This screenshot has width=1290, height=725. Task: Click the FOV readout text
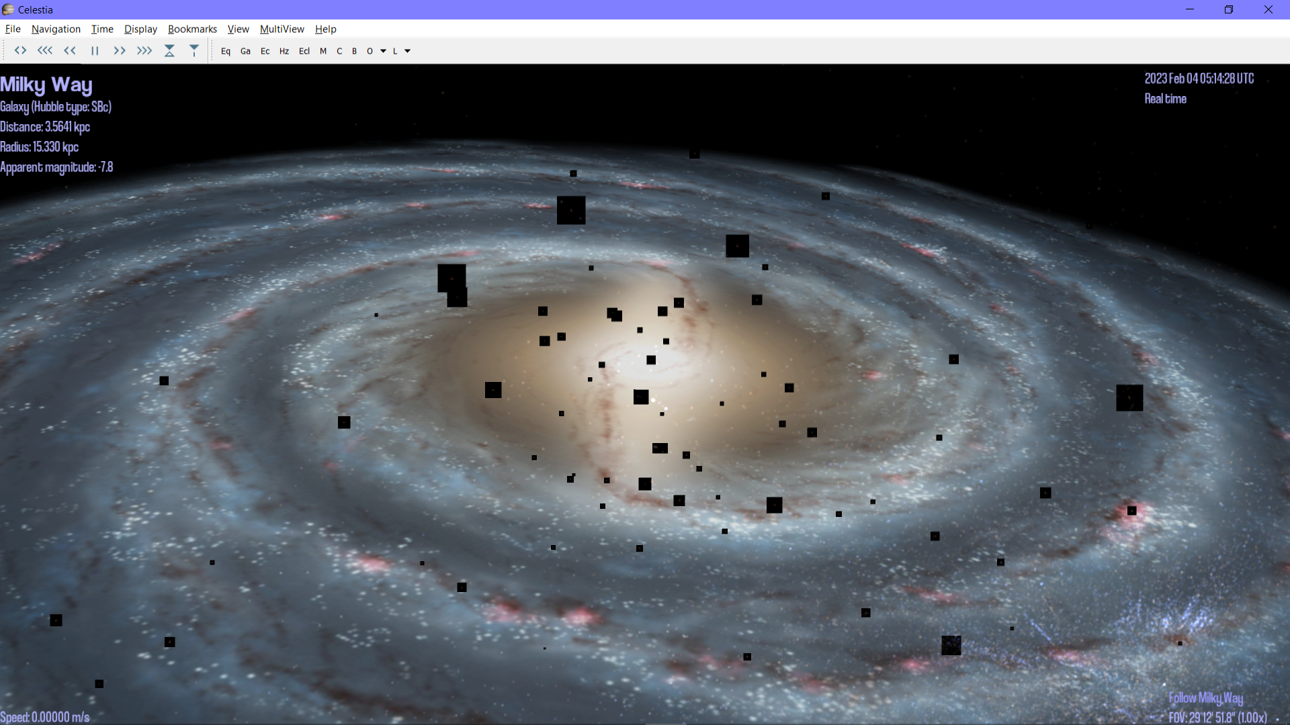1218,718
